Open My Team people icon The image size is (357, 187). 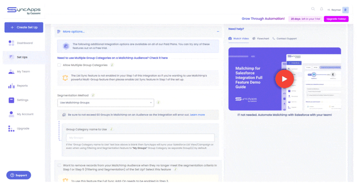coord(11,72)
